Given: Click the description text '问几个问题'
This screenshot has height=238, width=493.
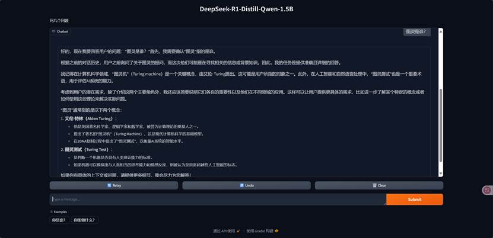Looking at the screenshot, I should [x=59, y=21].
